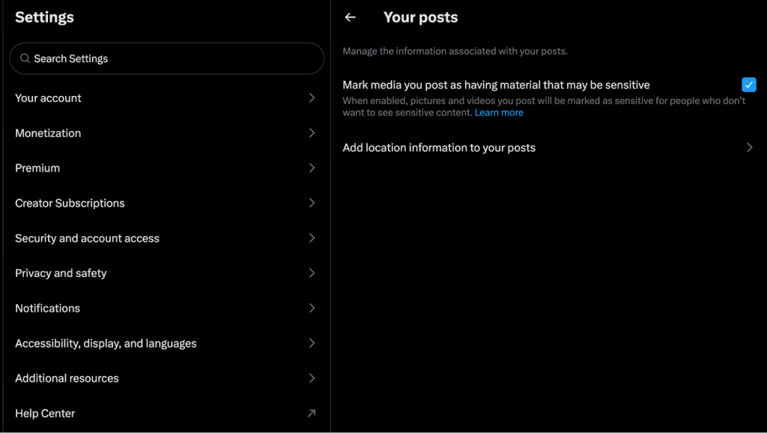Click the magnifier icon in Search Settings
Image resolution: width=767 pixels, height=433 pixels.
(25, 58)
